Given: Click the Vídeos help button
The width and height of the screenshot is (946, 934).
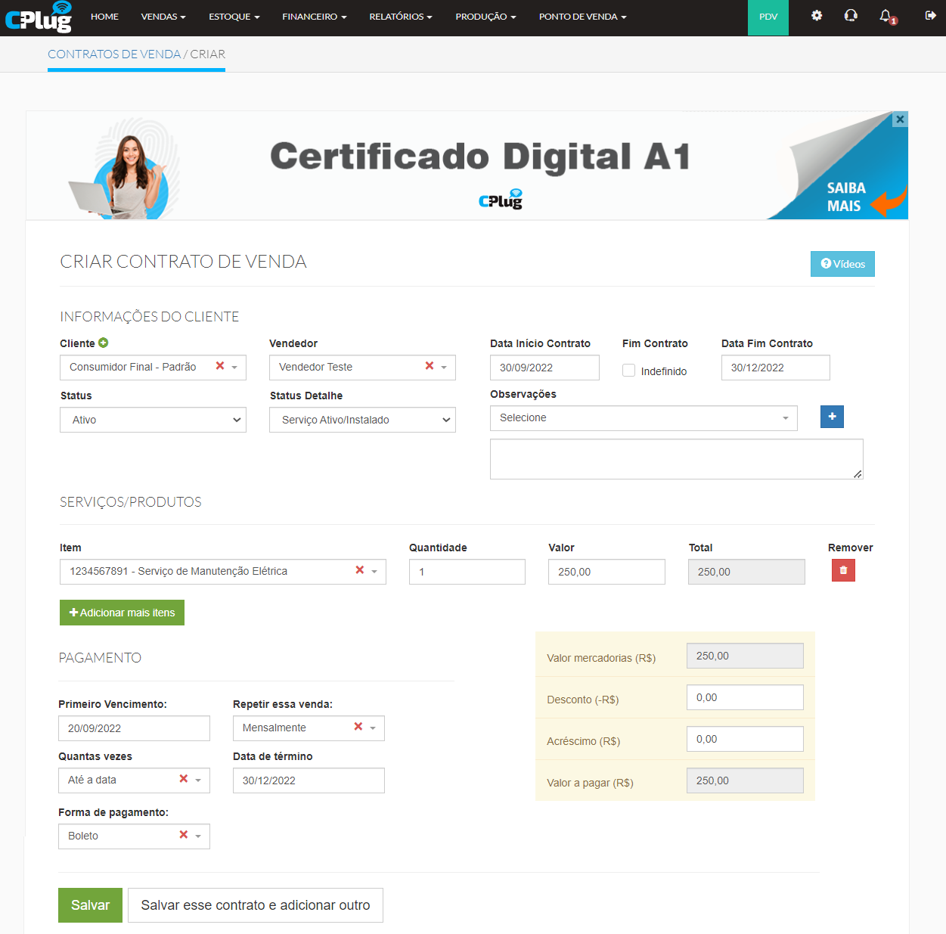Looking at the screenshot, I should [842, 264].
